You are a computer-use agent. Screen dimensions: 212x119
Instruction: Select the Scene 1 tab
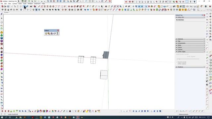pyautogui.click(x=7, y=13)
